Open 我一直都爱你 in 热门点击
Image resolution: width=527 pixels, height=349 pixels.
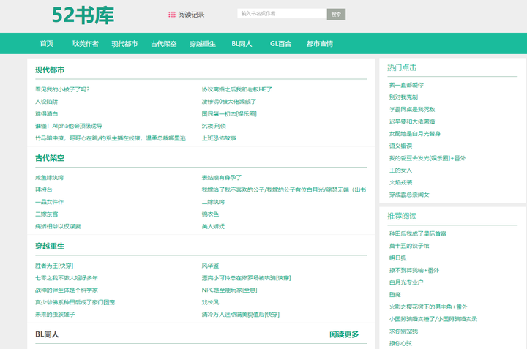coord(406,85)
